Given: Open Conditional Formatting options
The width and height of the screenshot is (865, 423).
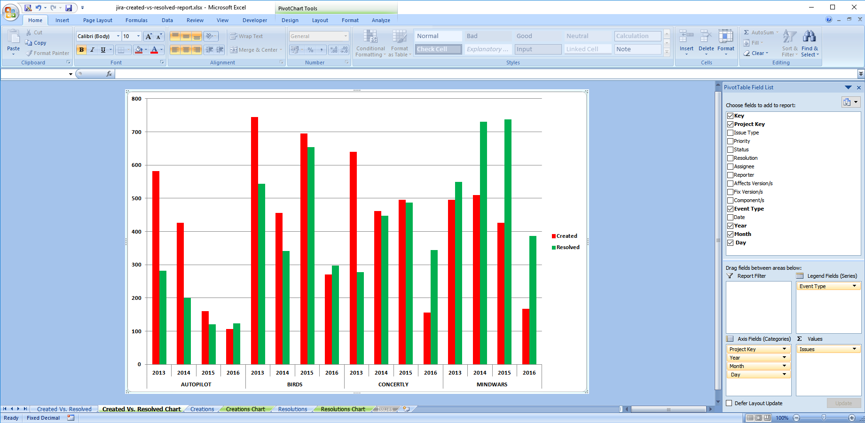Looking at the screenshot, I should click(x=370, y=42).
